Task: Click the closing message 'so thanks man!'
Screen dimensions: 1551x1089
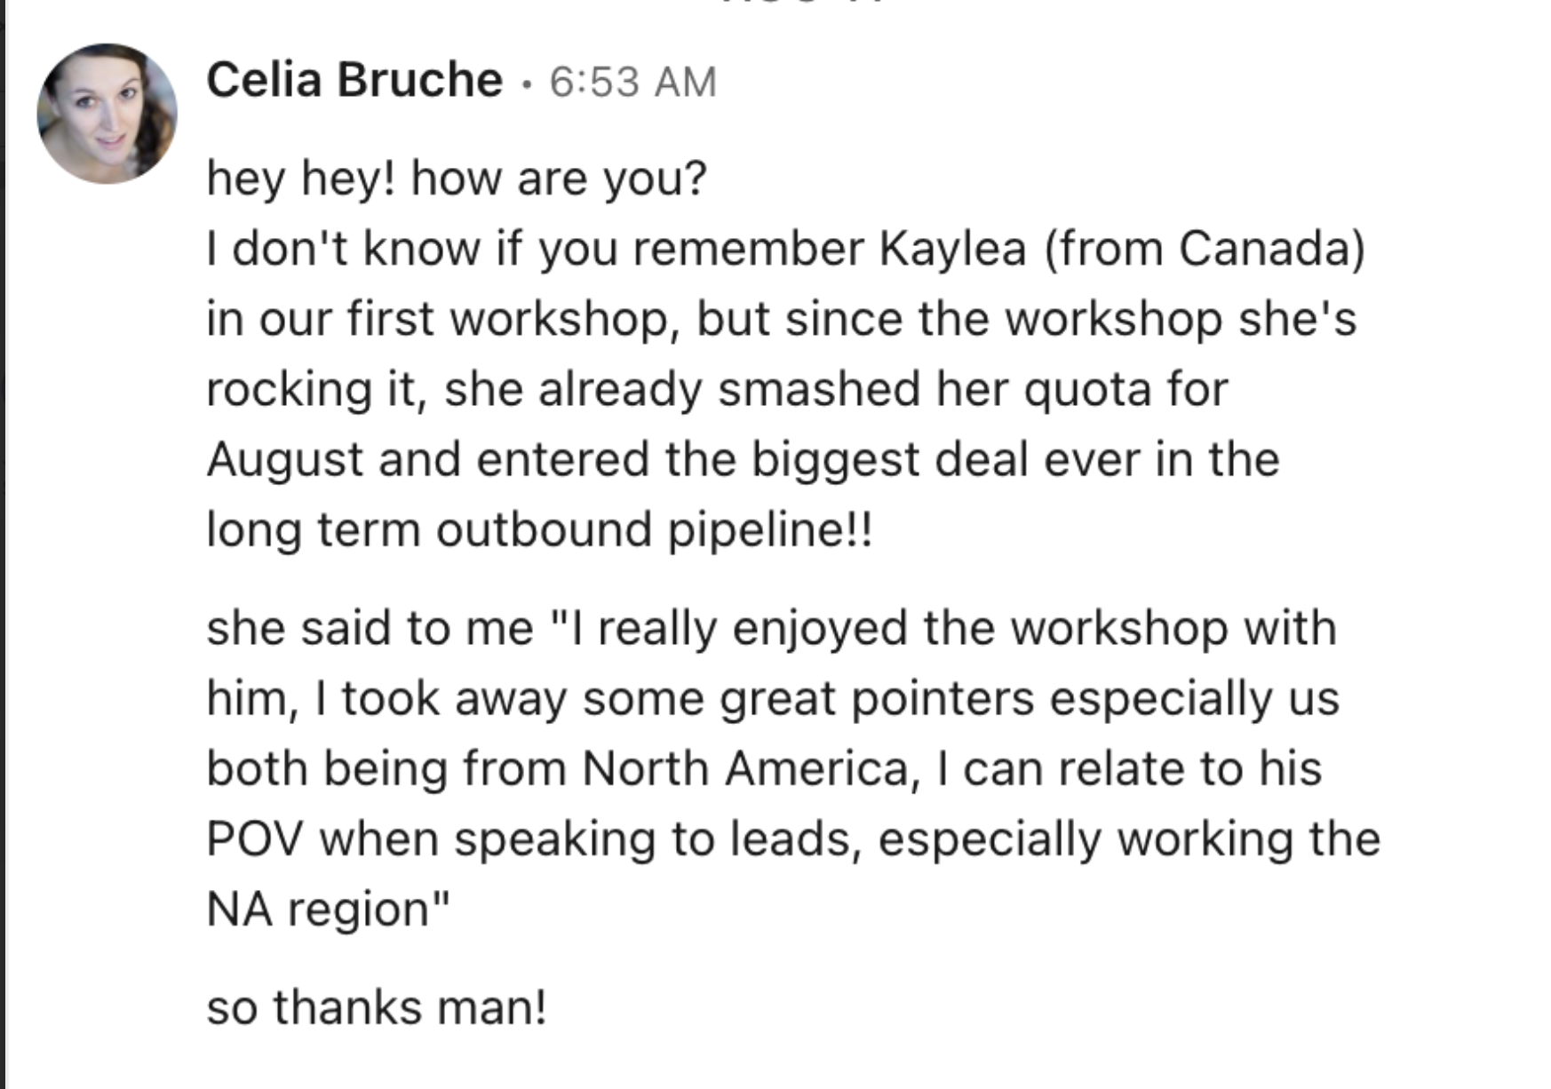Action: (x=377, y=1007)
